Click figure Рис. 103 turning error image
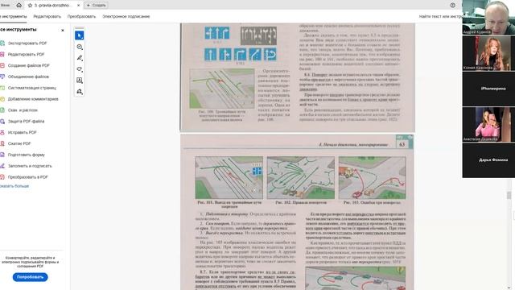This screenshot has width=515, height=290. (372, 178)
